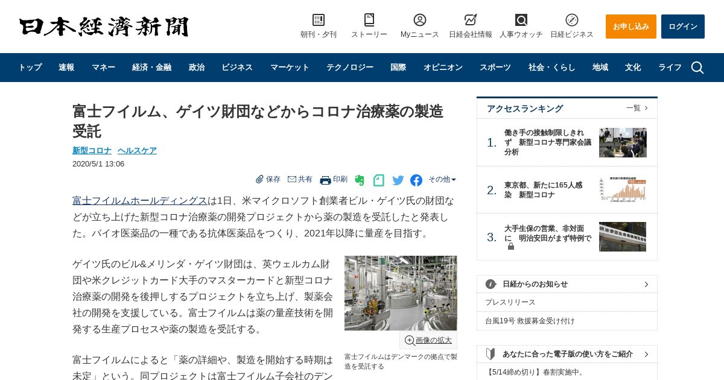Go to the ビジネス navigation item
The width and height of the screenshot is (724, 380).
coord(237,68)
